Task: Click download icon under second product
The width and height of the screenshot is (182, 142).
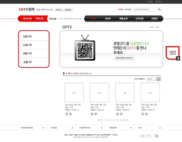Action: (x=96, y=114)
